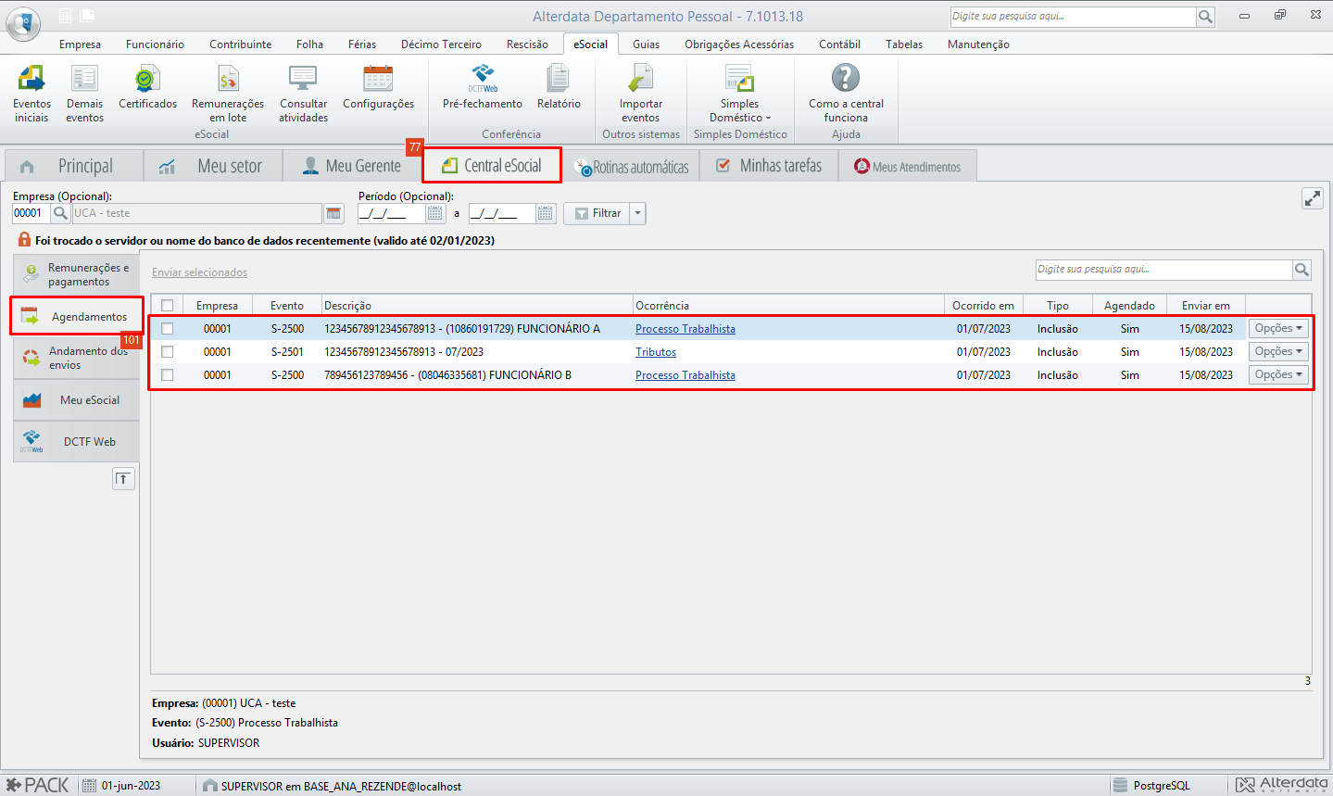Click the grid icon in the title bar
Image resolution: width=1333 pixels, height=796 pixels.
point(66,16)
